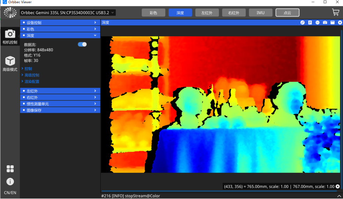Pause the depth stream view
Viewport: 343px width, 199px height.
(x=318, y=23)
